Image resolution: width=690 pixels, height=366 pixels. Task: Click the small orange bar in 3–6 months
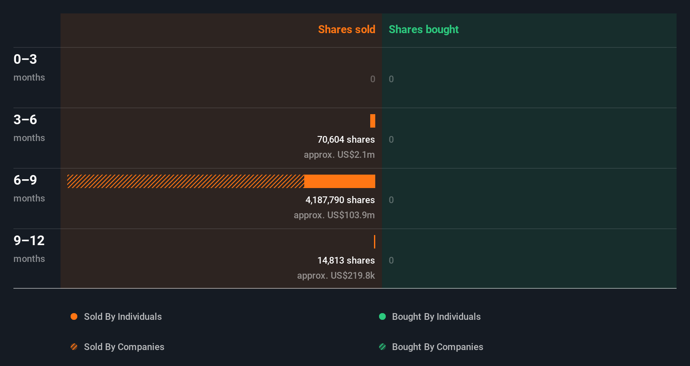tap(373, 121)
